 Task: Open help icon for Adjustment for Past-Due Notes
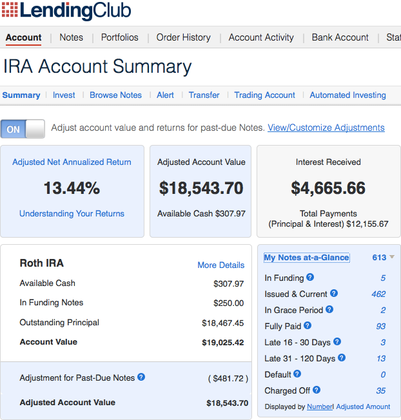(141, 377)
